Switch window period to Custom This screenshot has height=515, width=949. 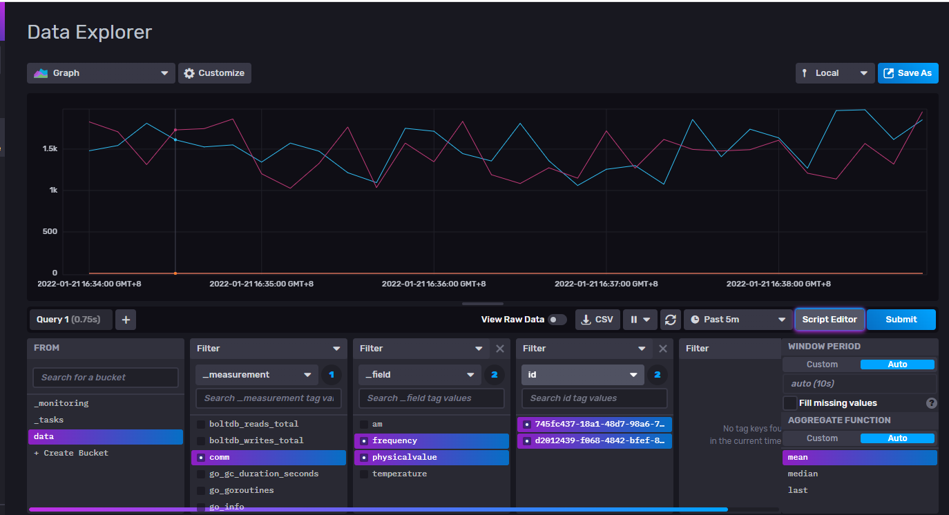point(822,365)
